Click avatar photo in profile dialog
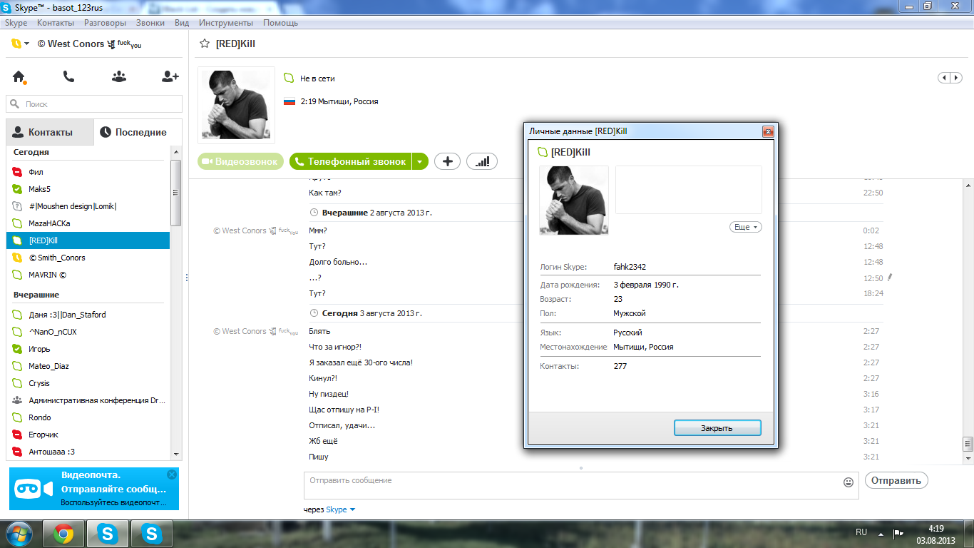974x548 pixels. coord(574,201)
